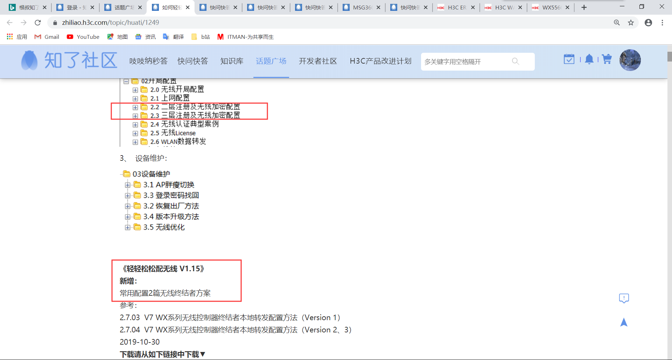Open the notification bell
This screenshot has width=672, height=360.
coord(589,59)
